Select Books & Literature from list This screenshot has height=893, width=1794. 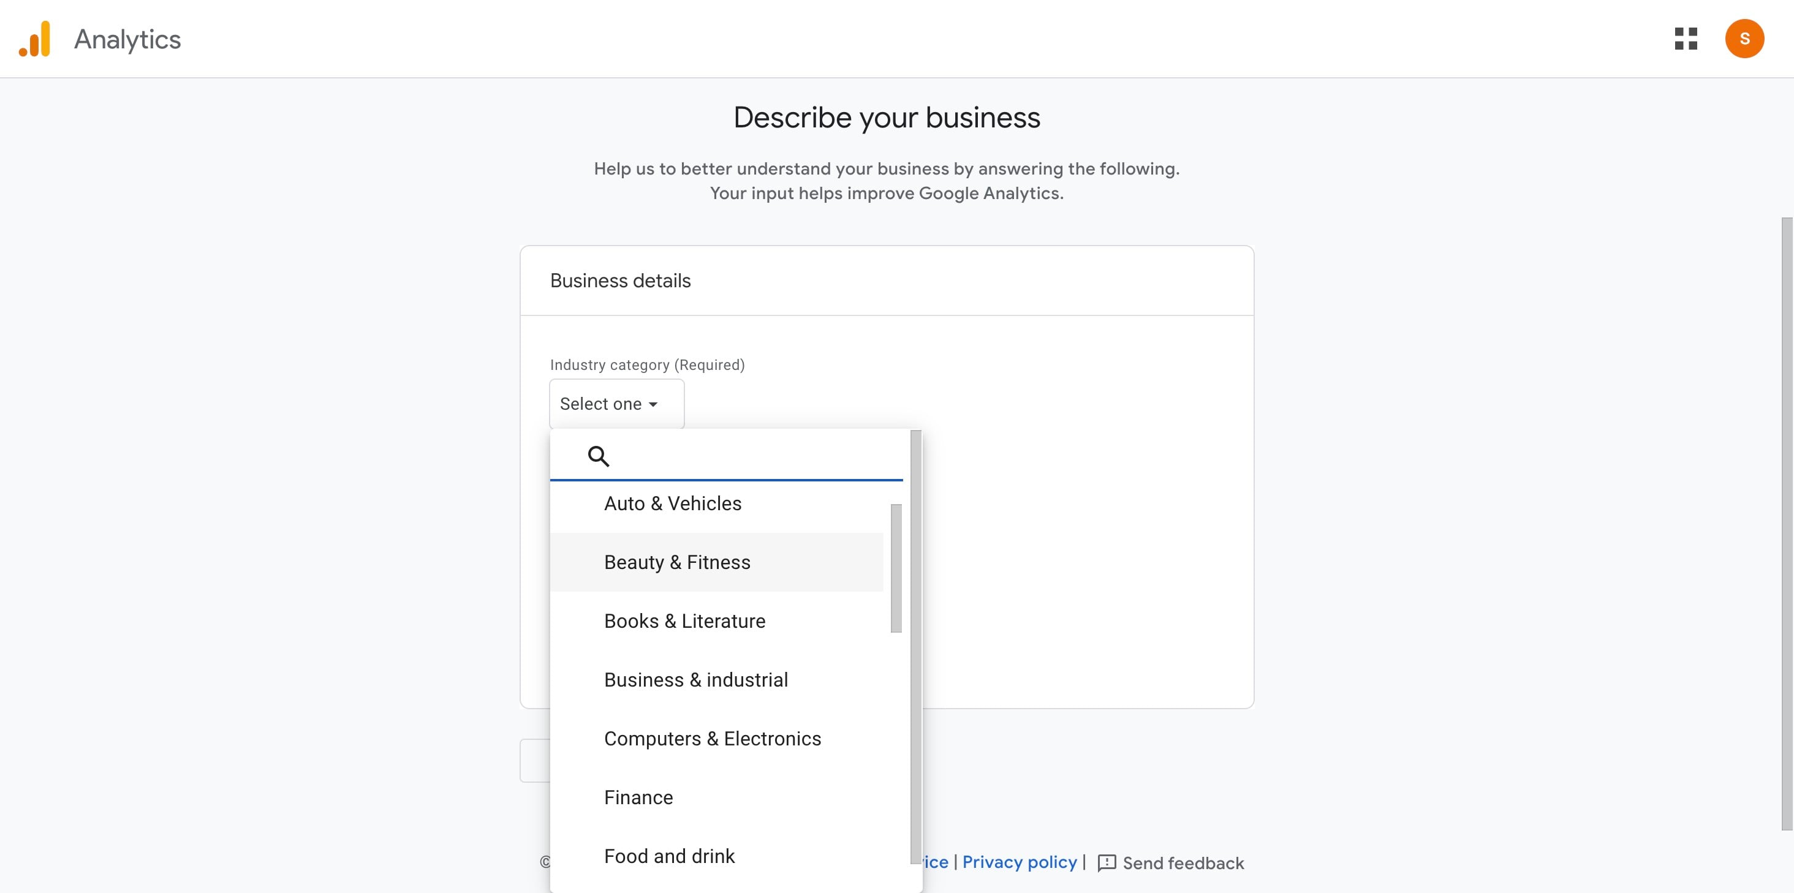point(684,621)
